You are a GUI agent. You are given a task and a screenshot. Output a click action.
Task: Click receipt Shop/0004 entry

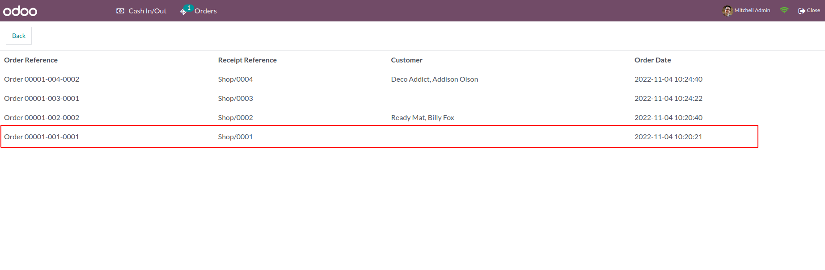click(x=235, y=79)
